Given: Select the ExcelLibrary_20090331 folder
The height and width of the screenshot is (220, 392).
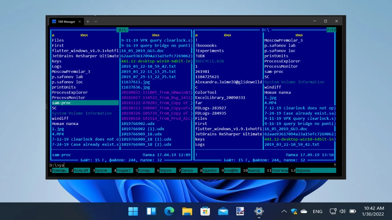Looking at the screenshot, I should [x=220, y=97].
